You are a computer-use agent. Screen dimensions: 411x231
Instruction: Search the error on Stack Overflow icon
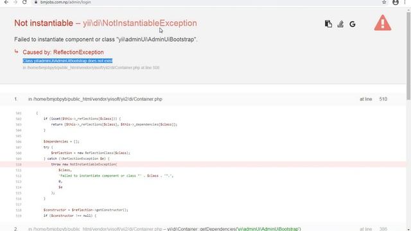pyautogui.click(x=340, y=24)
